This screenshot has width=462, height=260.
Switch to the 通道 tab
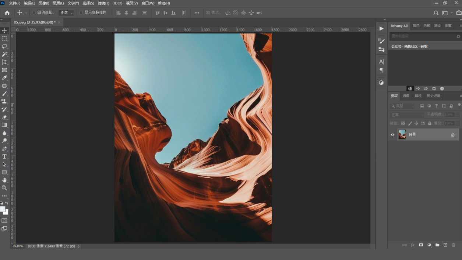click(x=406, y=96)
